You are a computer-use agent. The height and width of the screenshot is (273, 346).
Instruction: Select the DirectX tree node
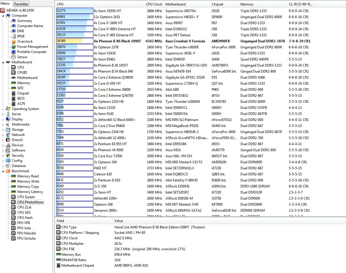(17, 140)
